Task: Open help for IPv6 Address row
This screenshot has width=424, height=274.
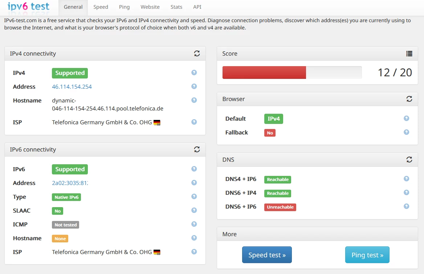Action: coord(194,183)
